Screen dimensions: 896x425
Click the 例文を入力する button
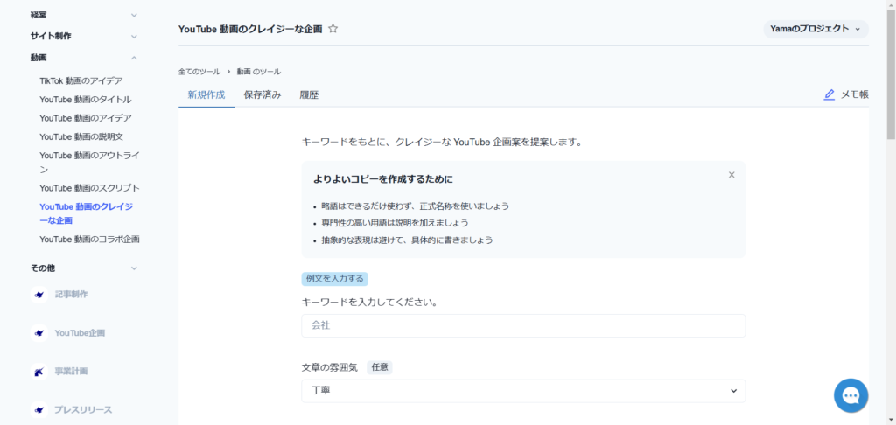335,279
